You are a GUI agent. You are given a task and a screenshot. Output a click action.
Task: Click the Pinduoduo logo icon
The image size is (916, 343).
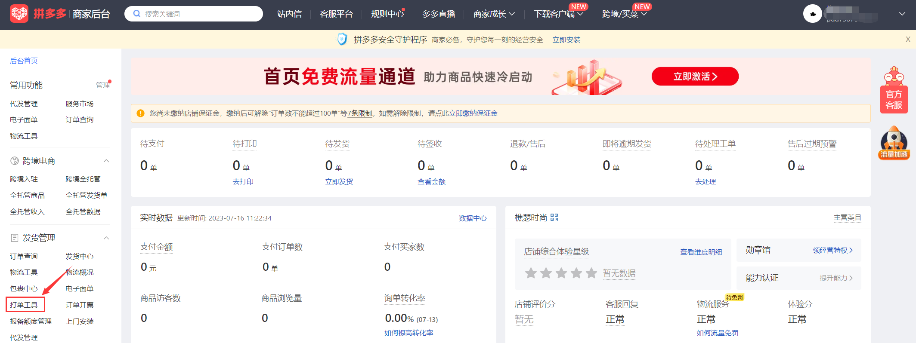19,14
